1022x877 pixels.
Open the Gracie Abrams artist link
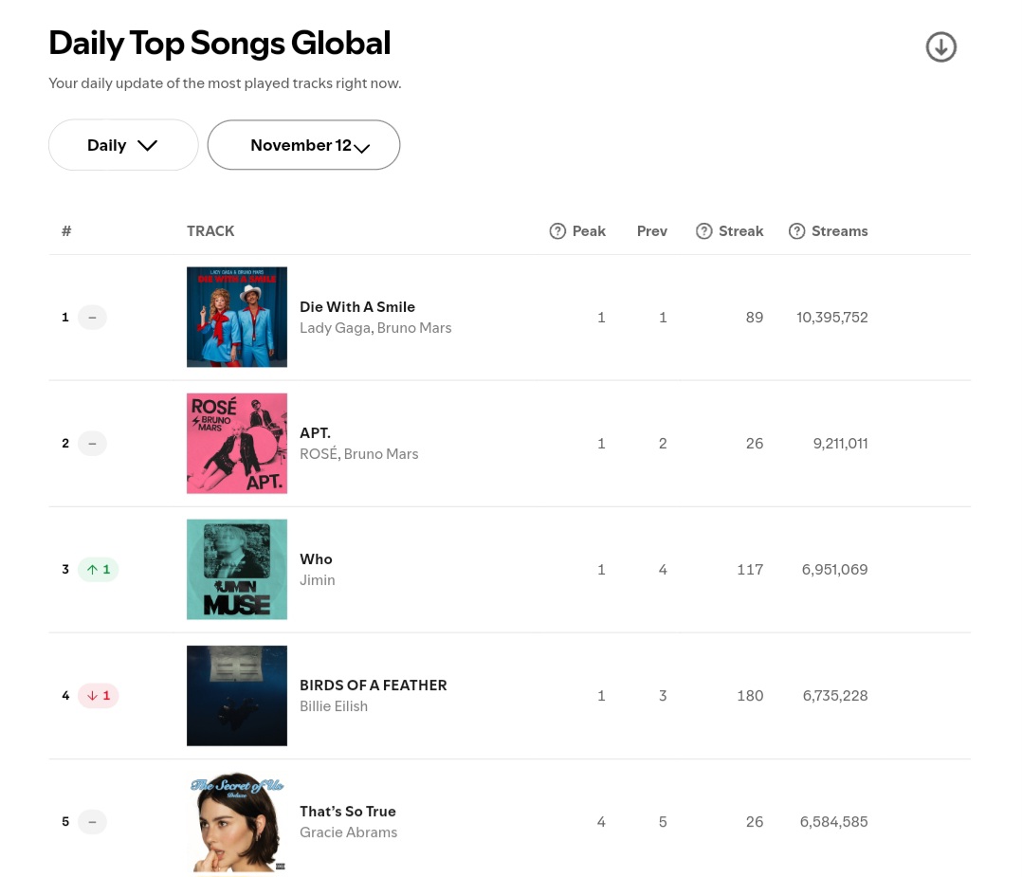(348, 832)
